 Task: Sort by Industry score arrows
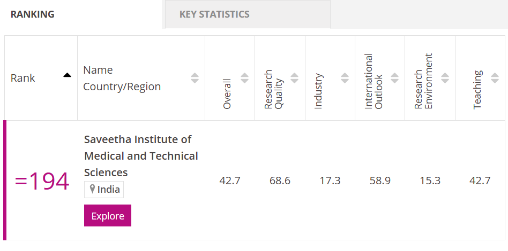click(x=345, y=78)
